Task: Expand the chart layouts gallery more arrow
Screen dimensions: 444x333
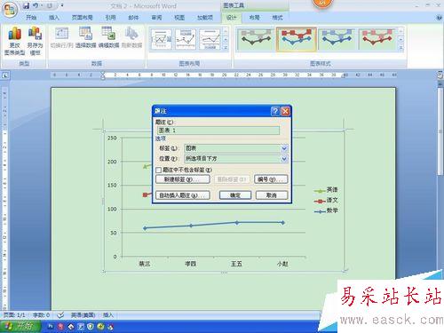Action: click(x=226, y=47)
